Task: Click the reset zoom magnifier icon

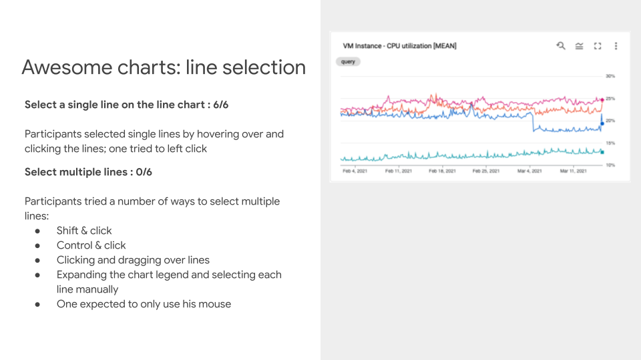Action: [x=561, y=46]
